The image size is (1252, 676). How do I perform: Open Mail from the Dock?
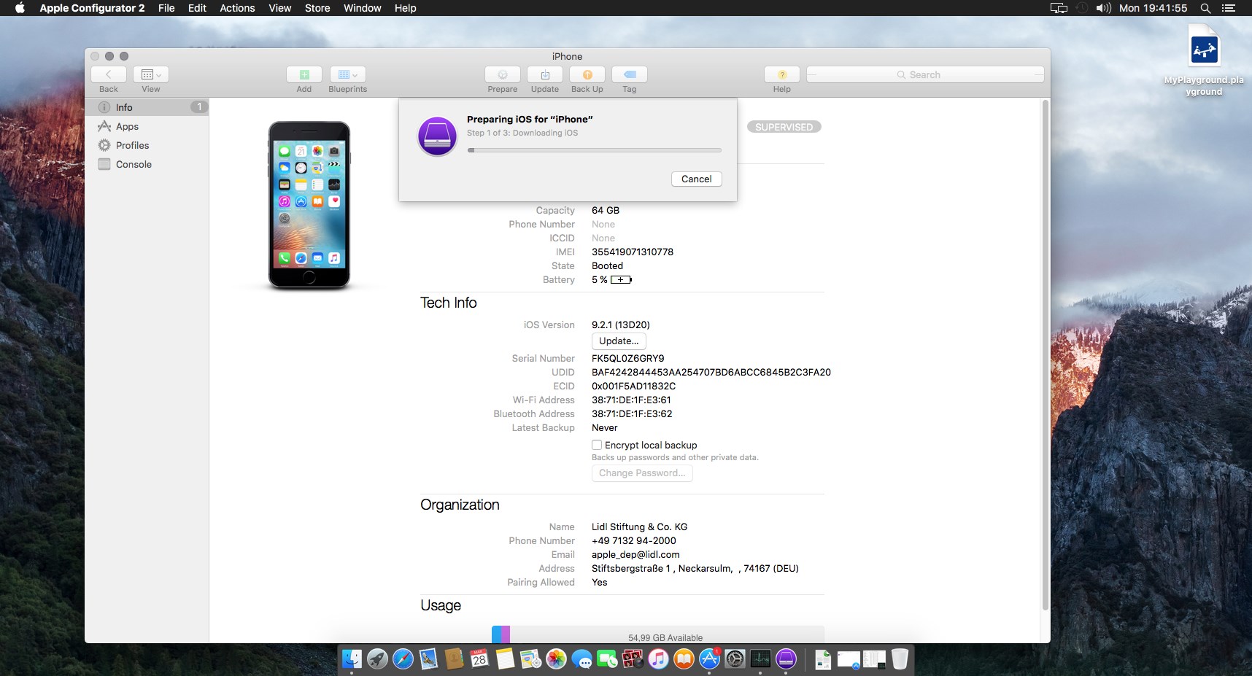click(x=428, y=659)
